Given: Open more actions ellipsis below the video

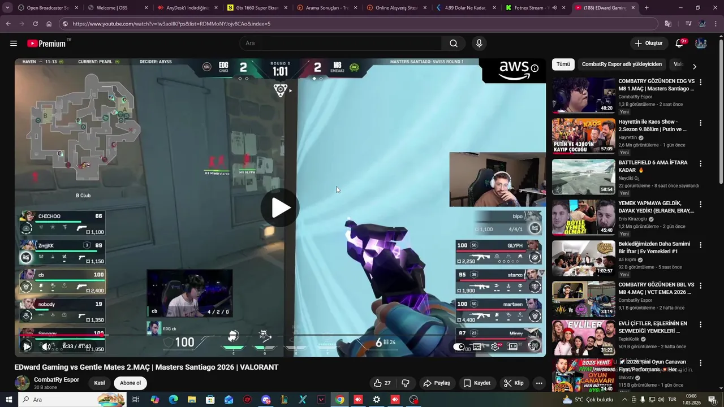Looking at the screenshot, I should click(539, 383).
